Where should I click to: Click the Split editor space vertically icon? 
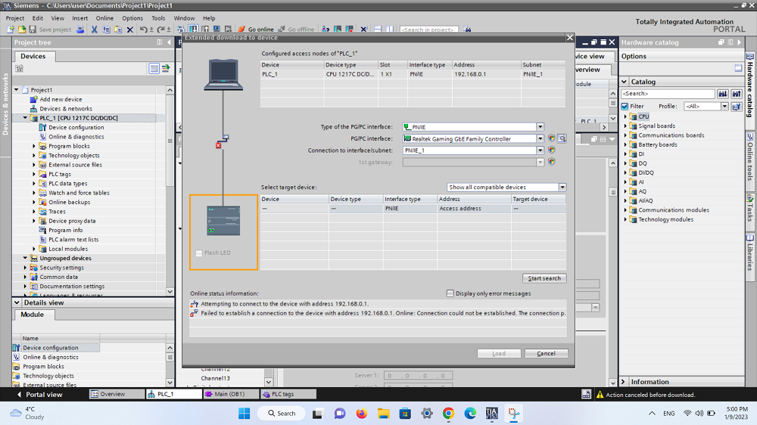(390, 29)
